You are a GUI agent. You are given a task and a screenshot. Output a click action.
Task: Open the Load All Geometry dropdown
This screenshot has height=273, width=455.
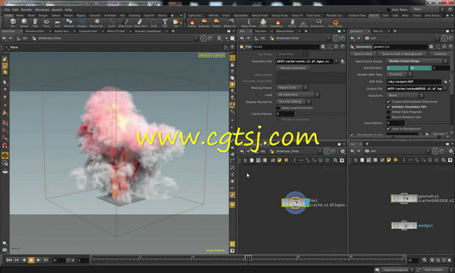(x=298, y=95)
